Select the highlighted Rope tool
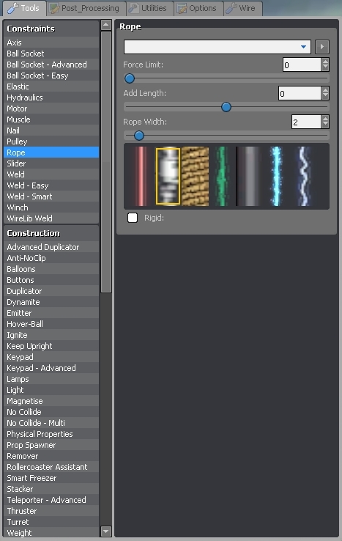This screenshot has height=541, width=342. click(x=51, y=152)
